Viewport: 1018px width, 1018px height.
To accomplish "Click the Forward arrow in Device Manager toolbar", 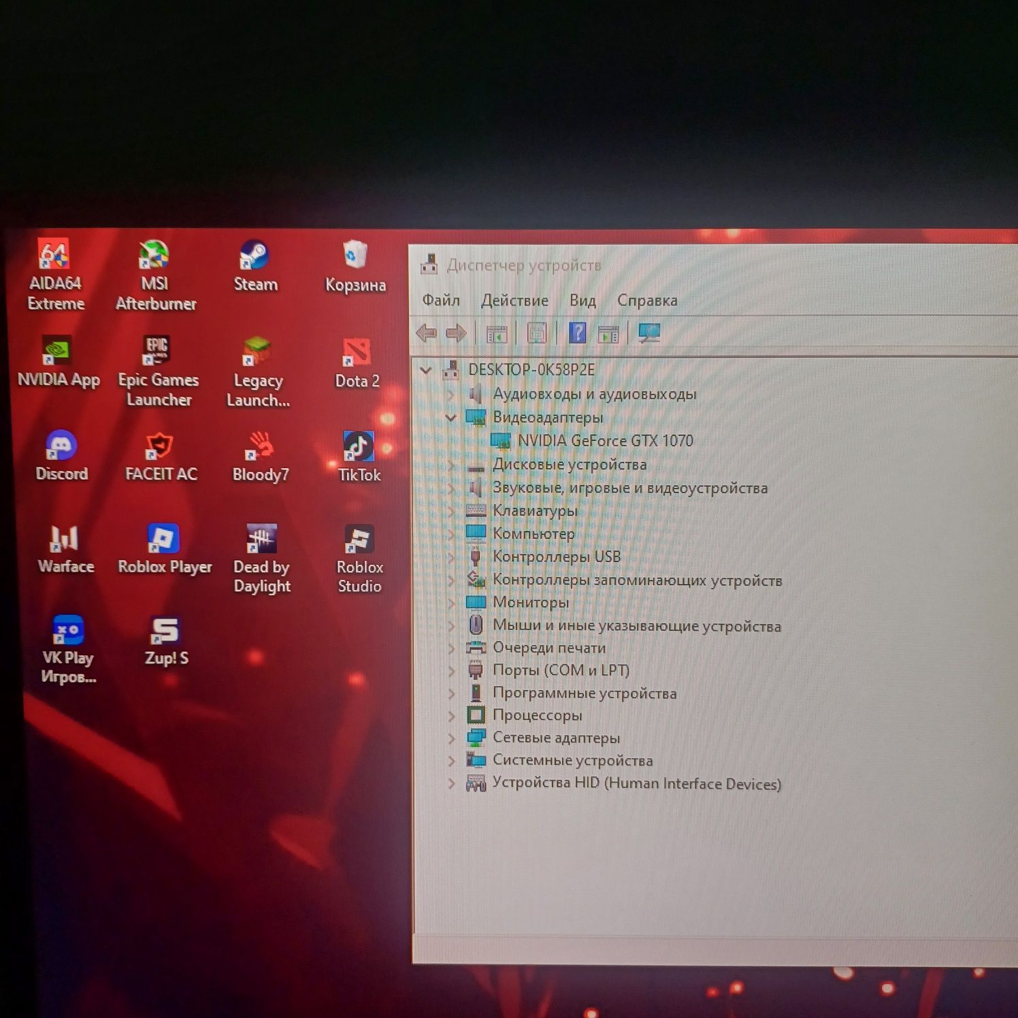I will 456,333.
